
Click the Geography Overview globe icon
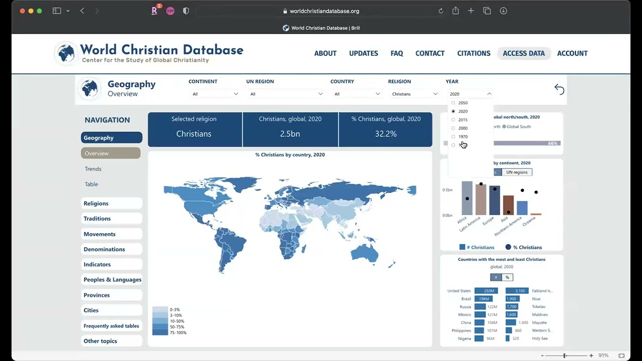click(90, 89)
